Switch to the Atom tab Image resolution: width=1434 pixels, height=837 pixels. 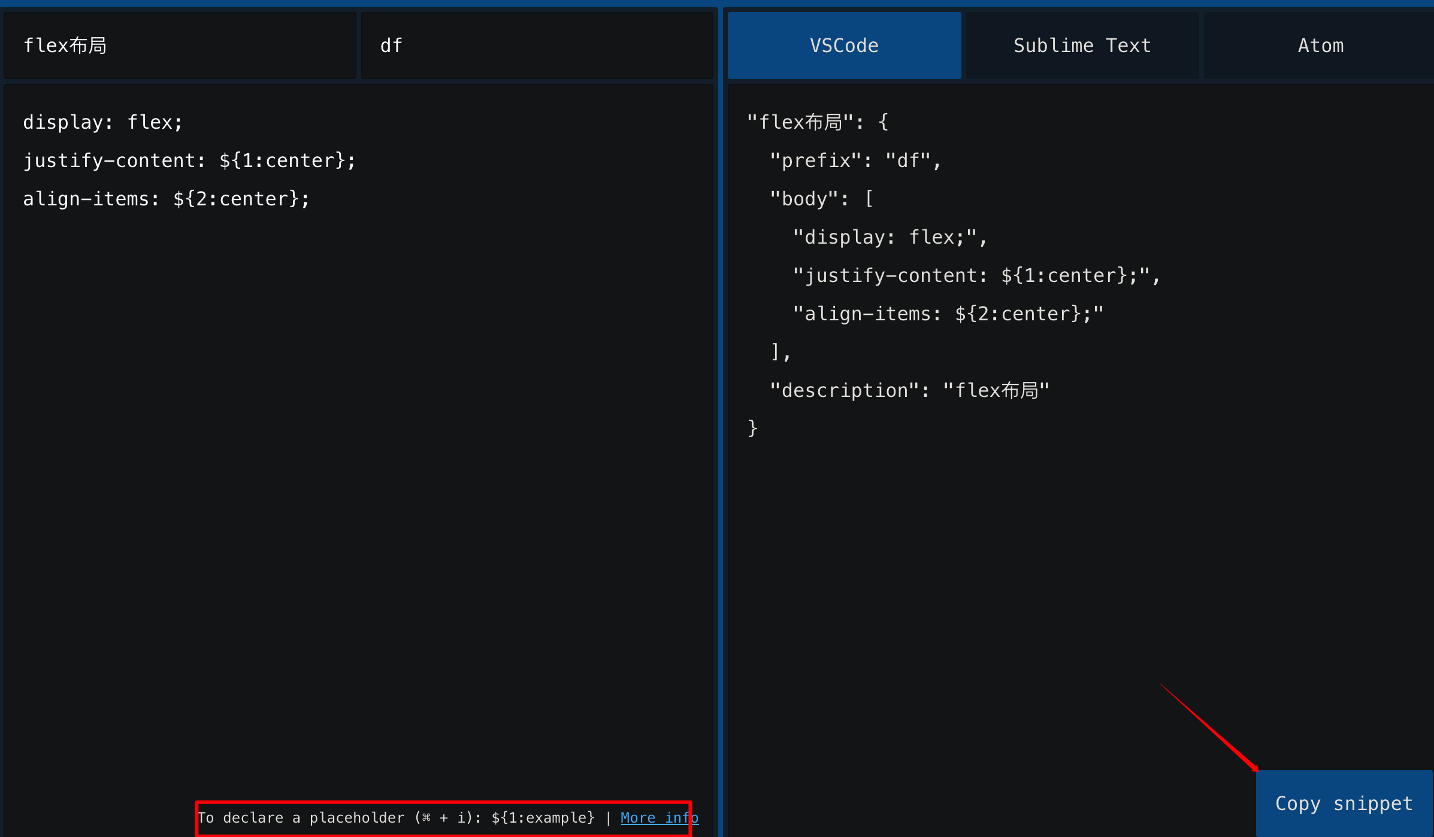(1320, 46)
